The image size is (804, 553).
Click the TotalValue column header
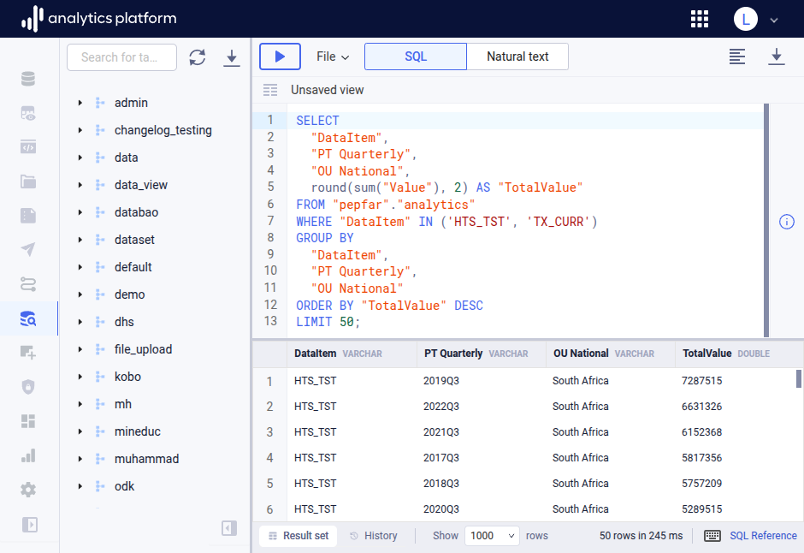[738, 354]
